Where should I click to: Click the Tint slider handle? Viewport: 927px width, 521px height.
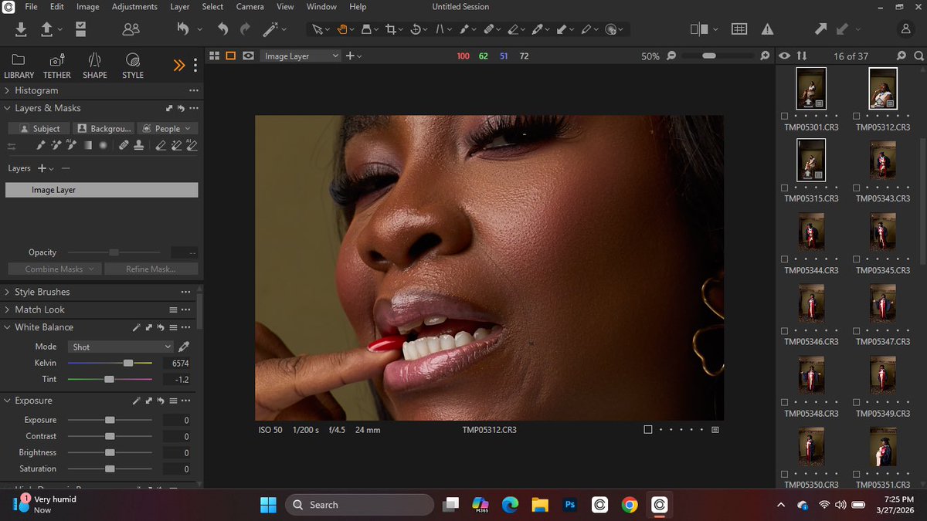tap(109, 380)
